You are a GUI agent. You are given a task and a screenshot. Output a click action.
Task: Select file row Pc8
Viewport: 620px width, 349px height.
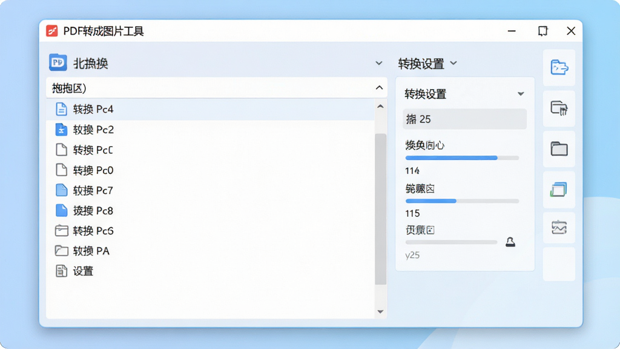coord(210,210)
